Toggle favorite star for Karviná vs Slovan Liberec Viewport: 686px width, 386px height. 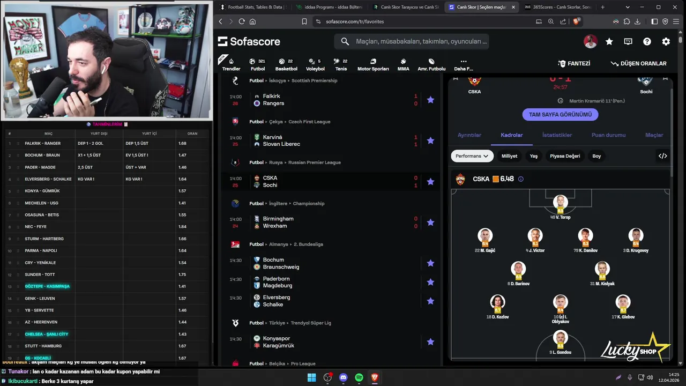tap(430, 140)
